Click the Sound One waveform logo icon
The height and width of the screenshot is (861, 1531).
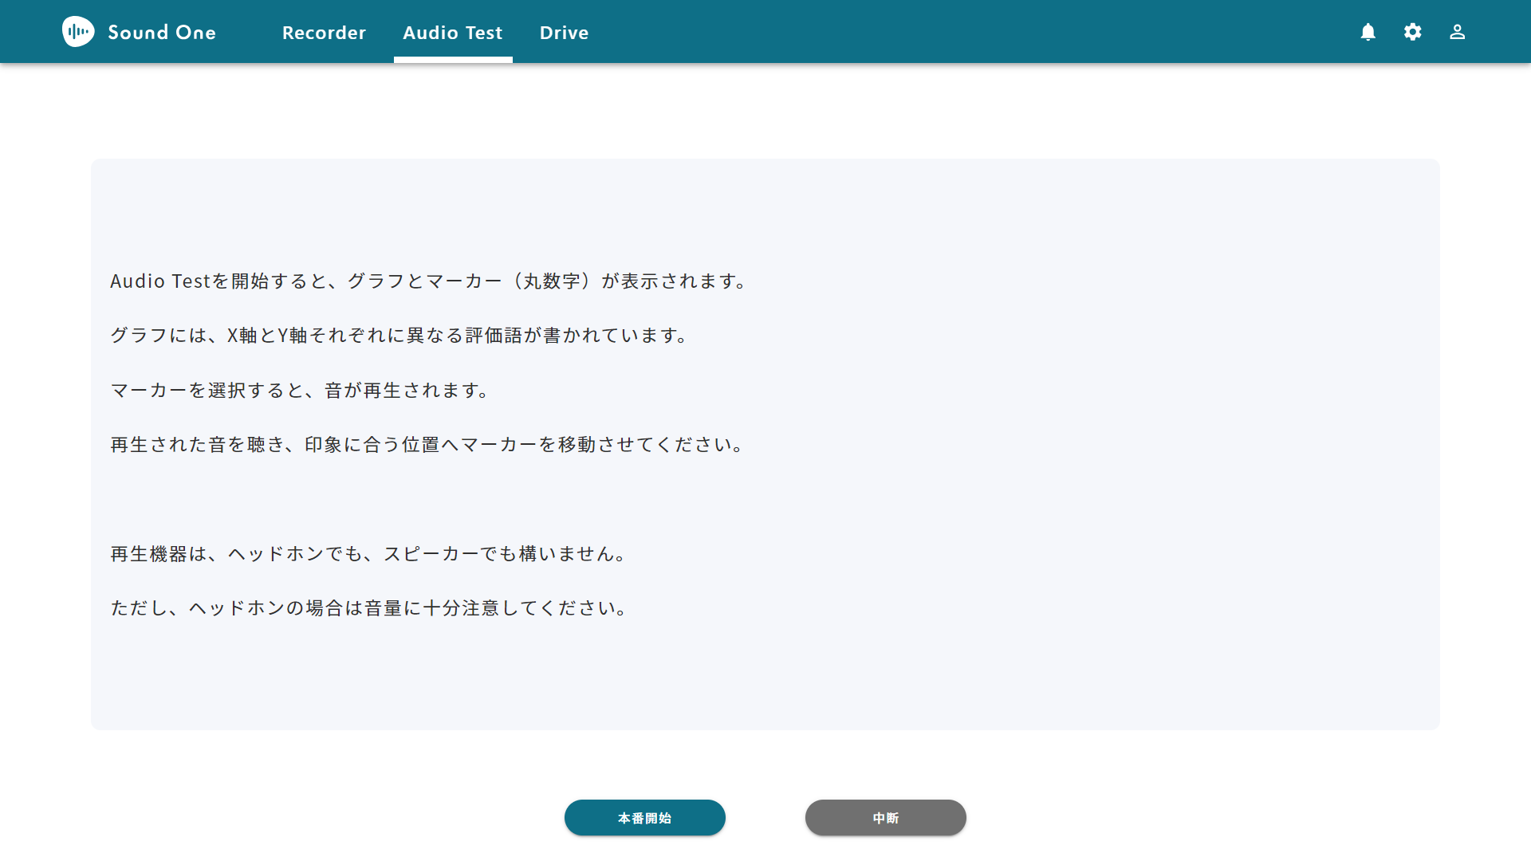coord(78,32)
